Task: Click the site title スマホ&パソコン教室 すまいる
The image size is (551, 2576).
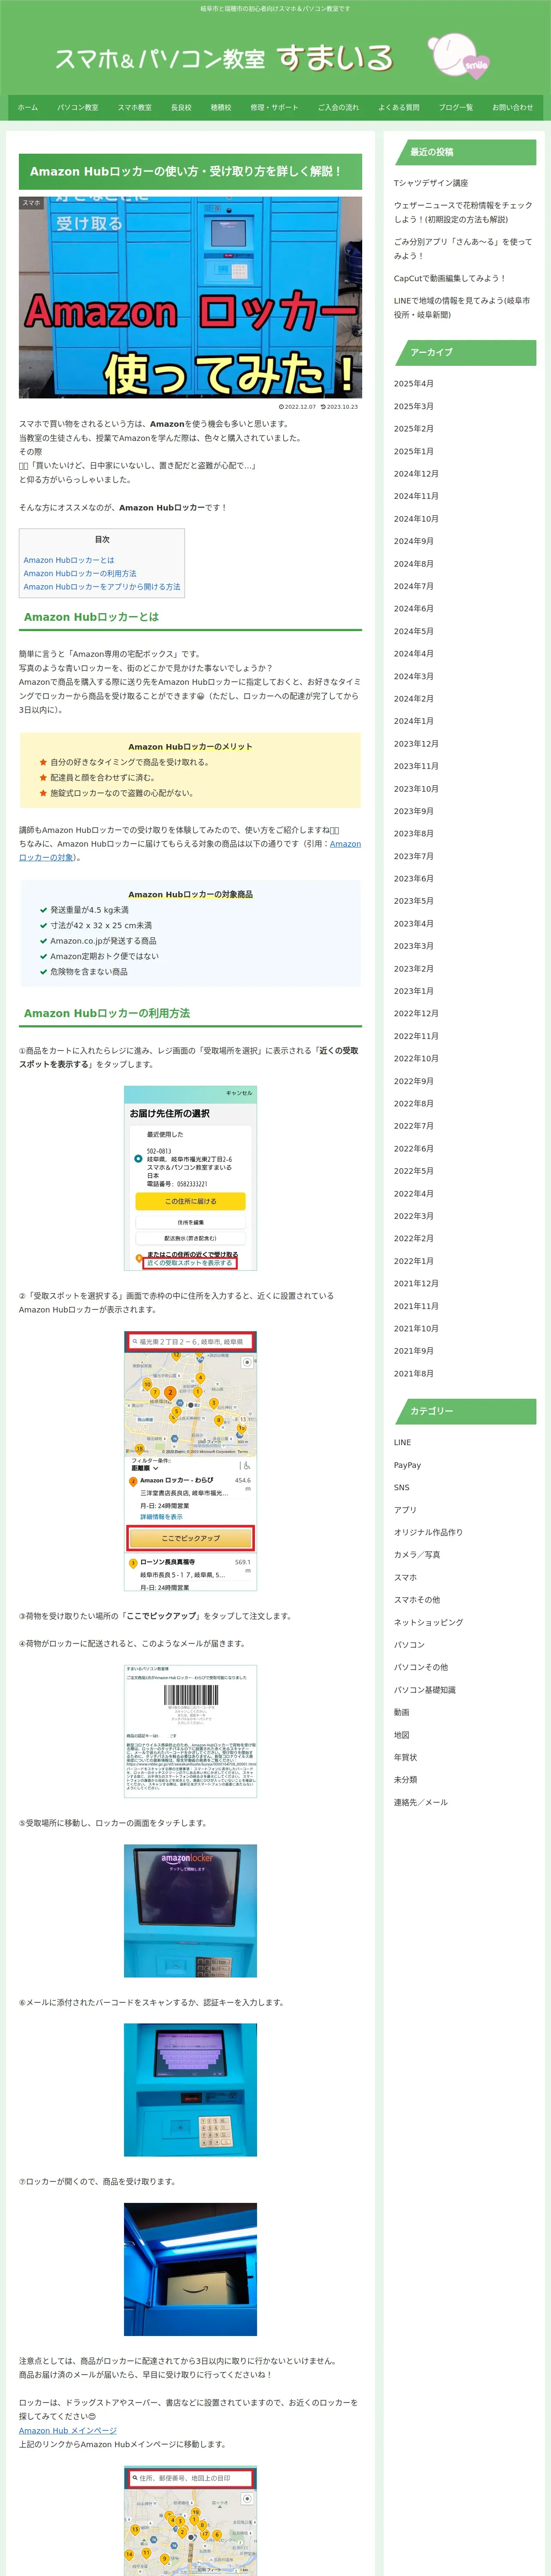Action: click(224, 59)
